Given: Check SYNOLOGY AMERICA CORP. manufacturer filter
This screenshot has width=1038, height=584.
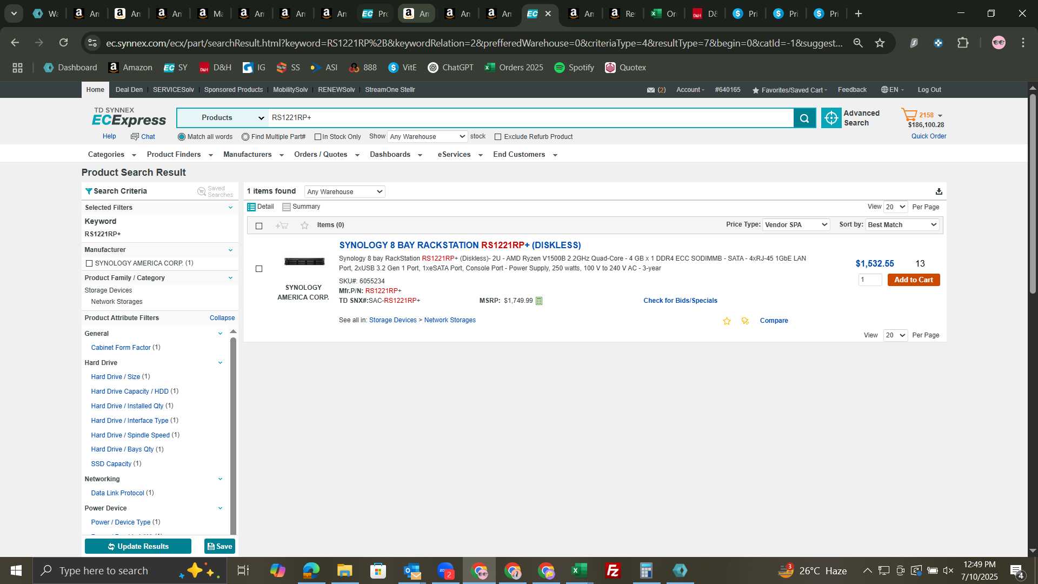Looking at the screenshot, I should (x=89, y=263).
